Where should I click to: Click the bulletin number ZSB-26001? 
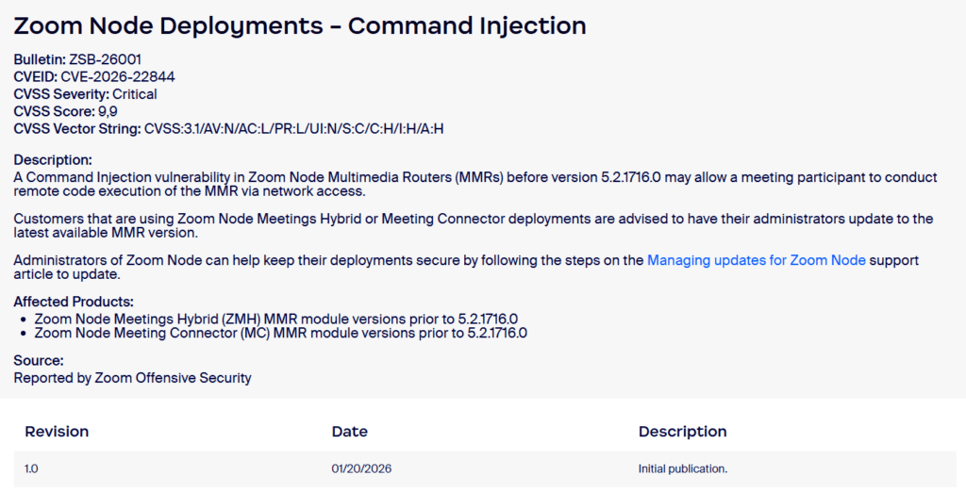(x=106, y=59)
